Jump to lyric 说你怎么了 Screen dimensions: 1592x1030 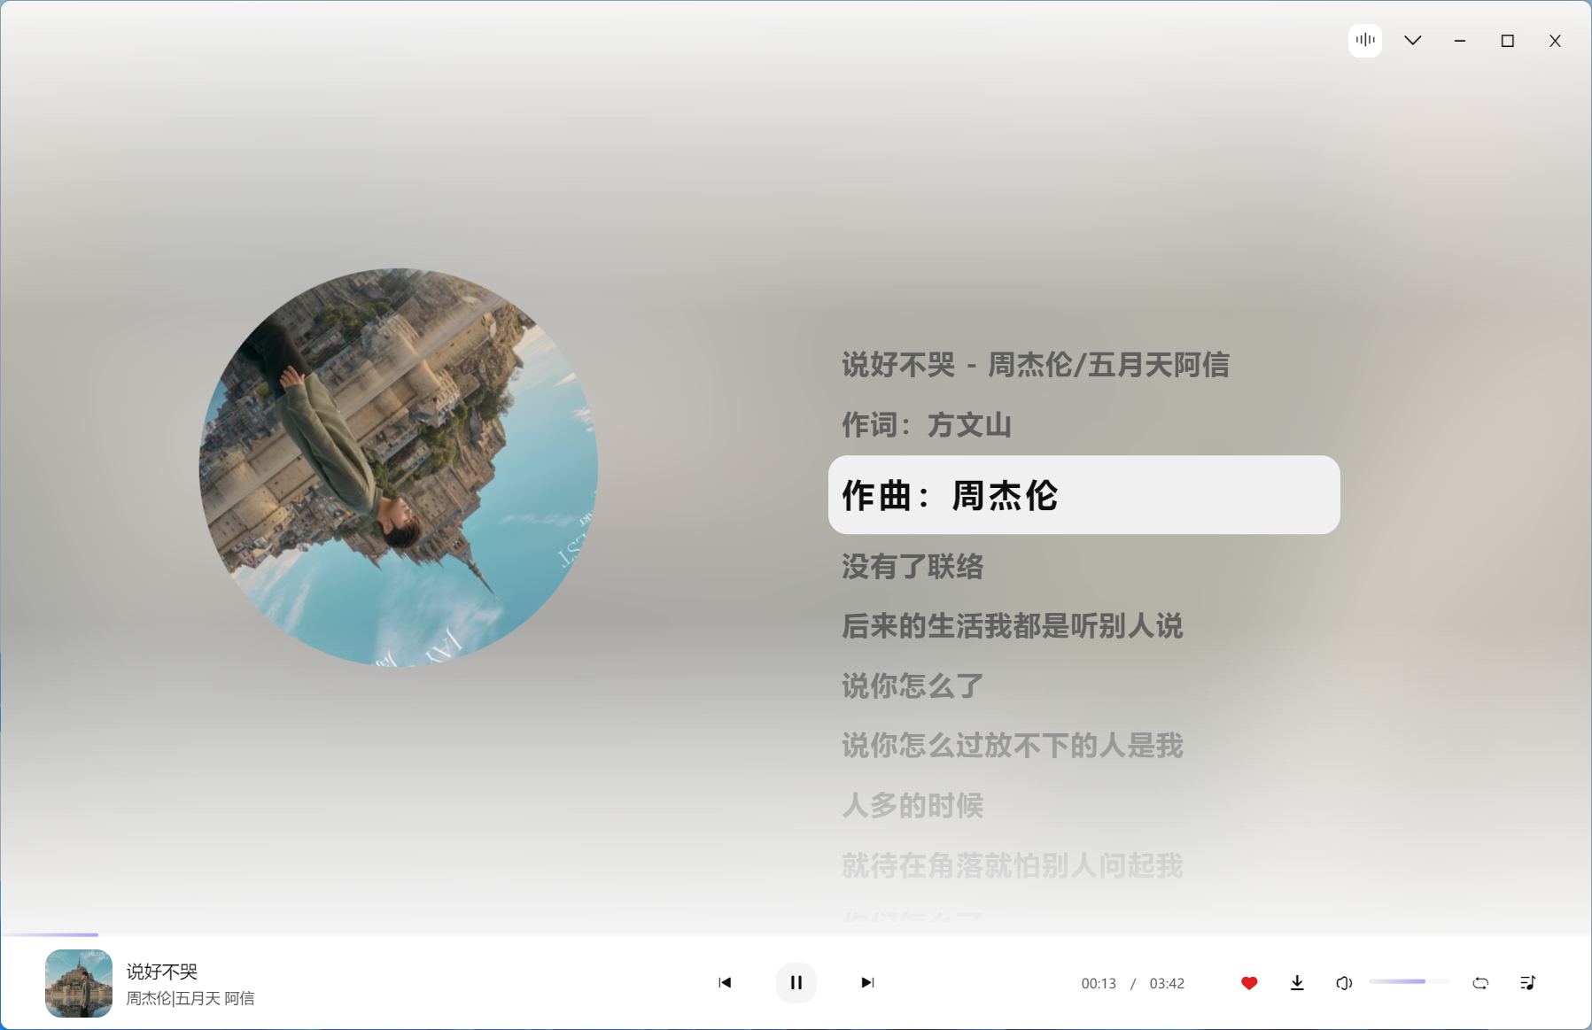(x=912, y=685)
